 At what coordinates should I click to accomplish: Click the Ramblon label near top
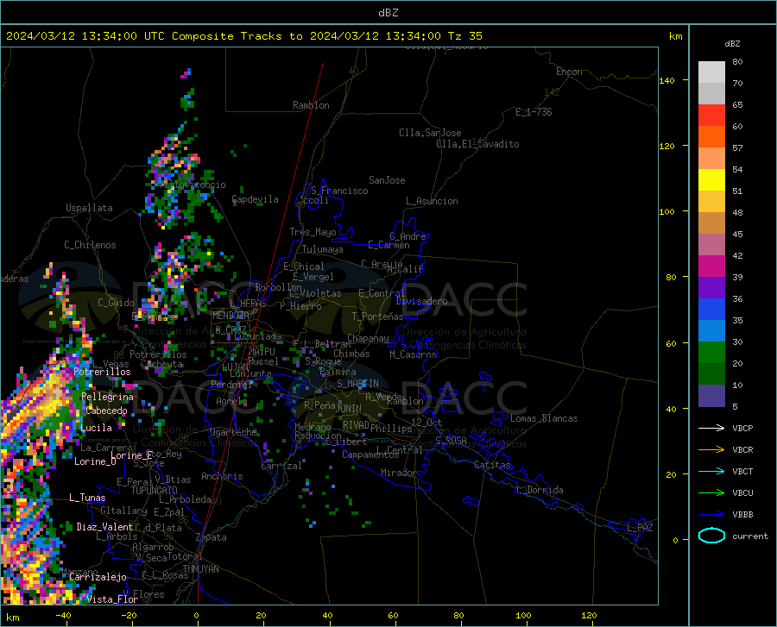coord(311,105)
